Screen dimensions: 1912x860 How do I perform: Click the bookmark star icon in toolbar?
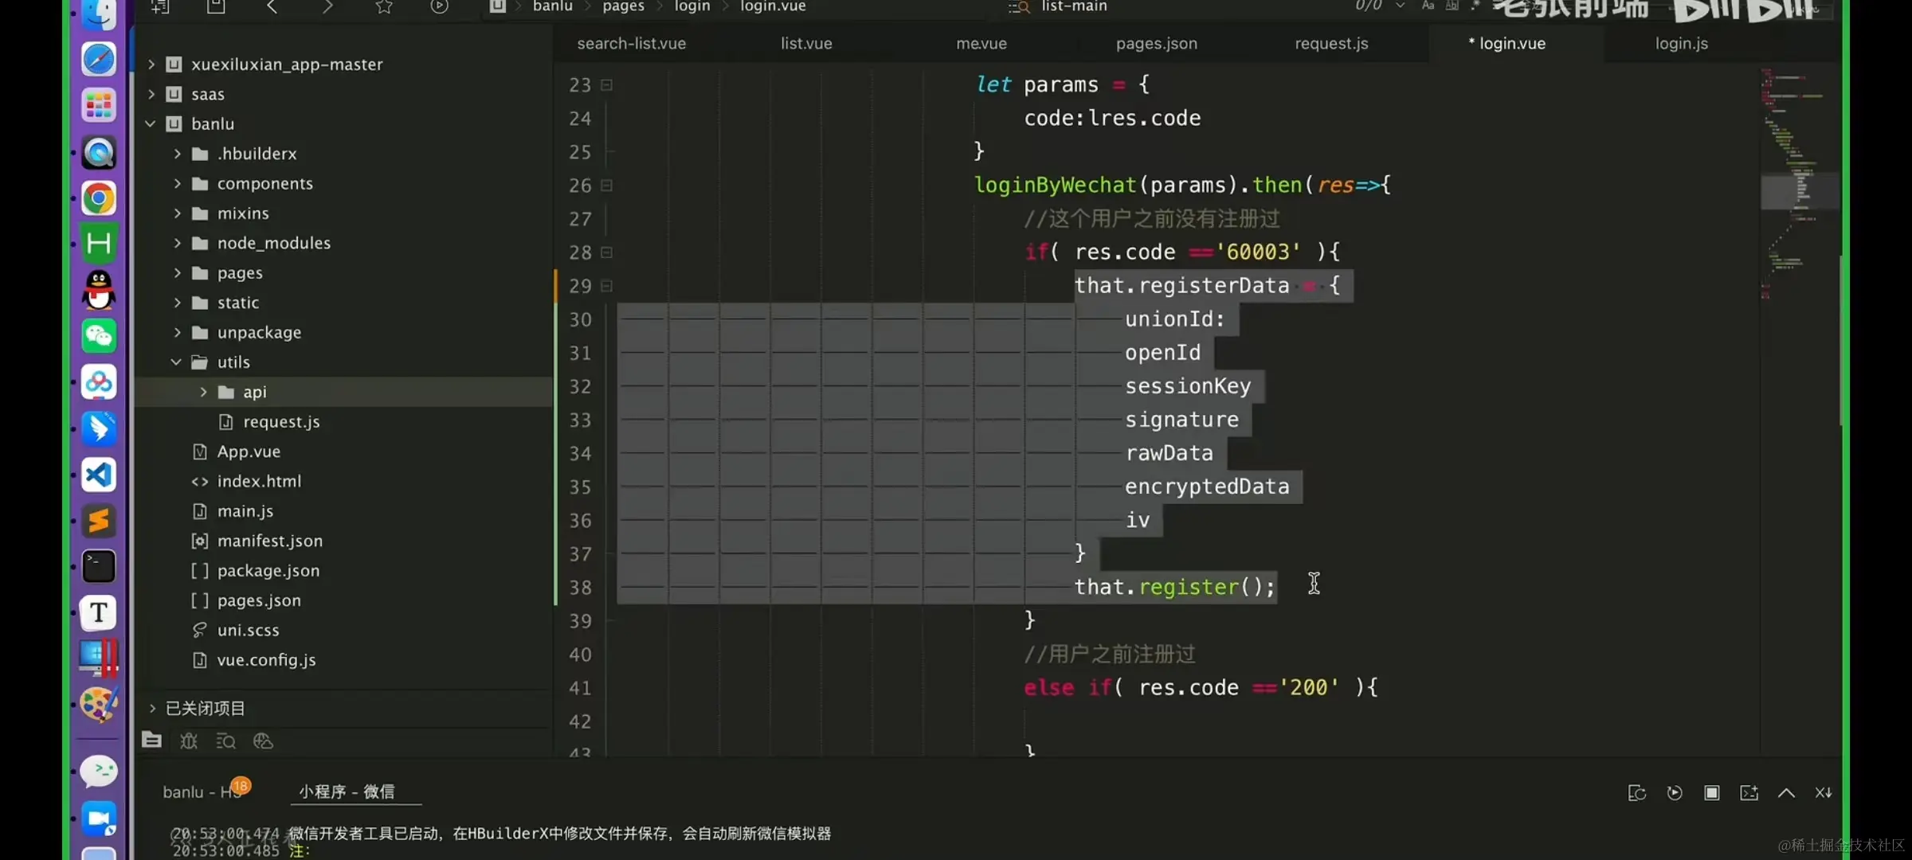[x=384, y=7]
